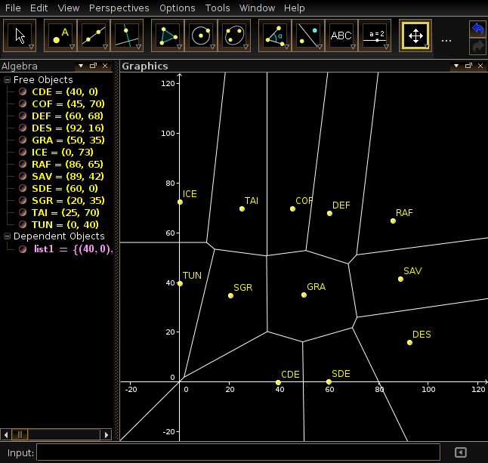The height and width of the screenshot is (463, 488).
Task: Click Algebra scrollbar left arrow
Action: pyautogui.click(x=6, y=434)
